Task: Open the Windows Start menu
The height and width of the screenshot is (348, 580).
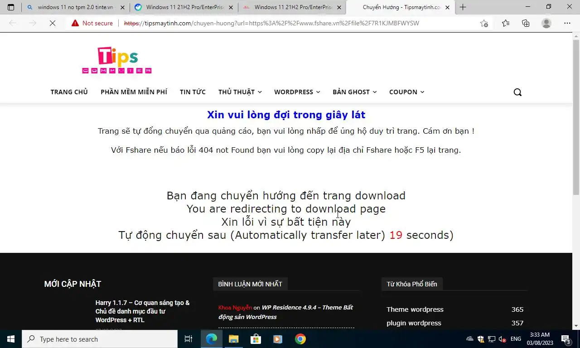Action: point(11,339)
